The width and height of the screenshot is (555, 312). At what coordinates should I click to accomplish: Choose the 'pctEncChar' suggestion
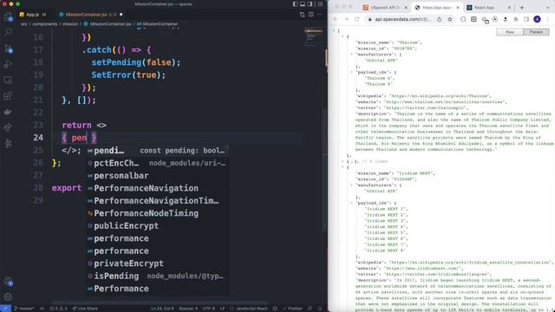(x=158, y=163)
